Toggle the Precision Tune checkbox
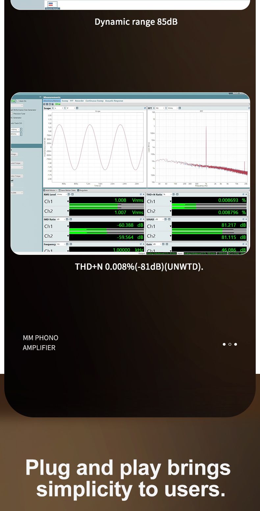Screen dimensions: 260x511 click(x=12, y=113)
